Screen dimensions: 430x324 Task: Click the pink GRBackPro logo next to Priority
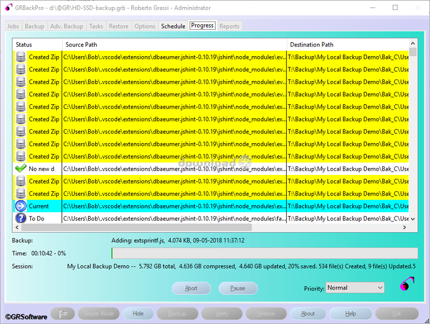tap(407, 283)
